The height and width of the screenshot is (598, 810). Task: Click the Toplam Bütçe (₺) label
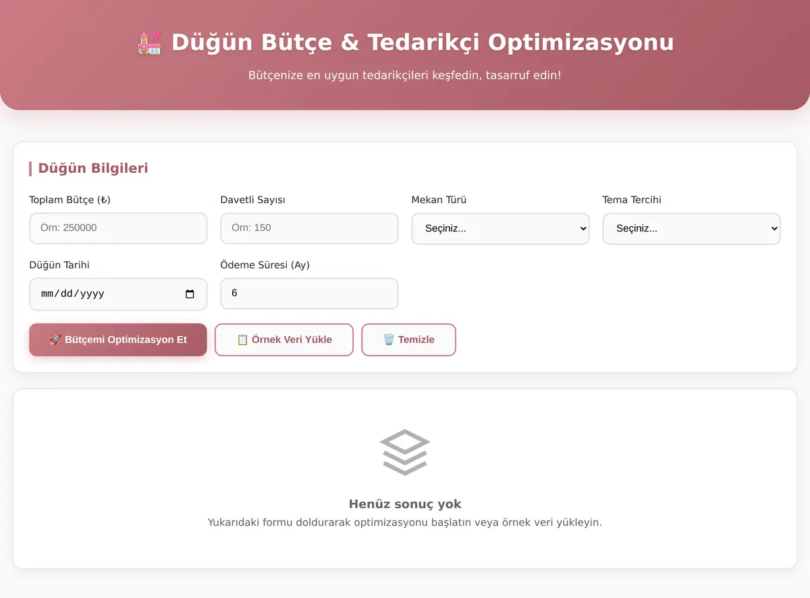coord(70,200)
